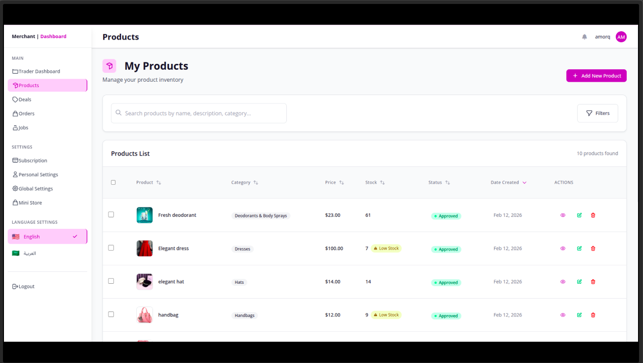Open Subscription settings
The width and height of the screenshot is (643, 363).
point(48,160)
